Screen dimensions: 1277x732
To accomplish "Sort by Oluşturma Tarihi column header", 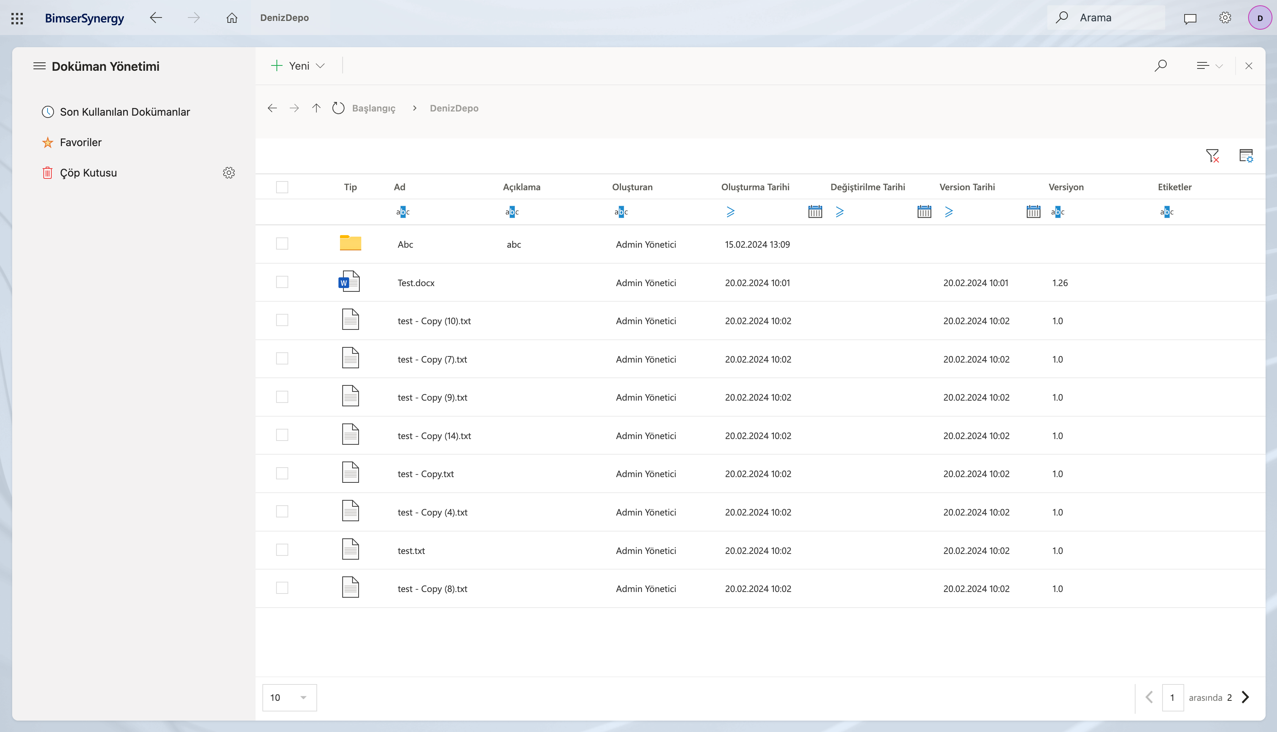I will 755,187.
